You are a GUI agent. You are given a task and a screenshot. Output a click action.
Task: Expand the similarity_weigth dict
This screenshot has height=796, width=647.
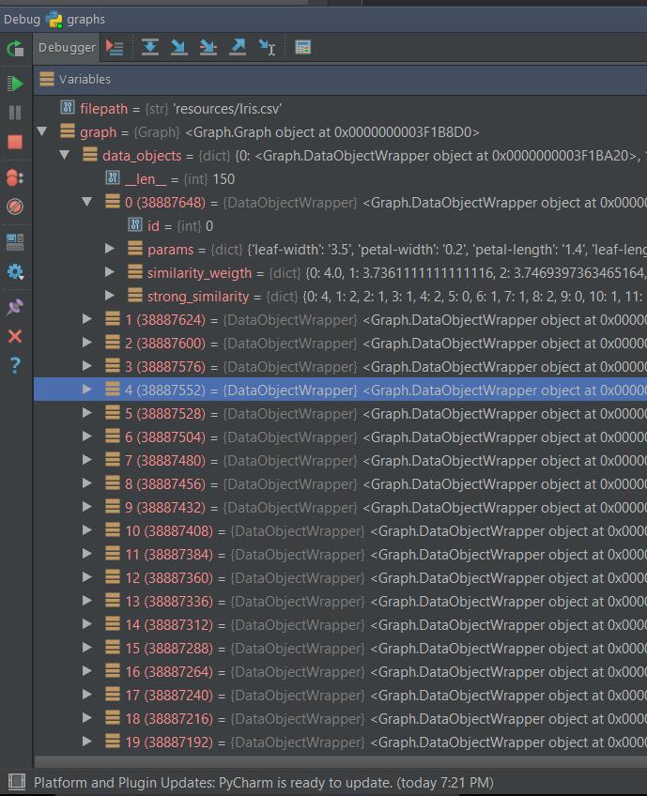(x=109, y=272)
